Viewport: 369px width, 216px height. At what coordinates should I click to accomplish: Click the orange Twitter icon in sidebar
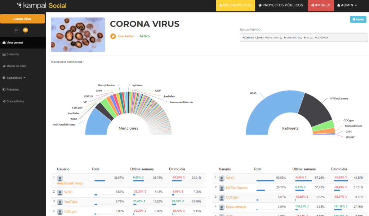point(26,30)
